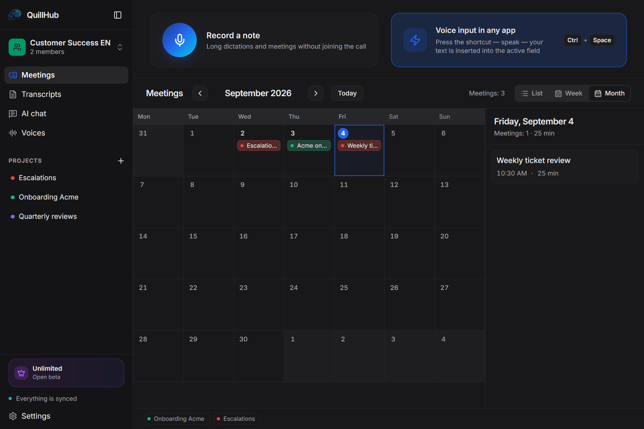Select September 18 in the calendar
Screen dimensions: 644x429
click(359, 253)
